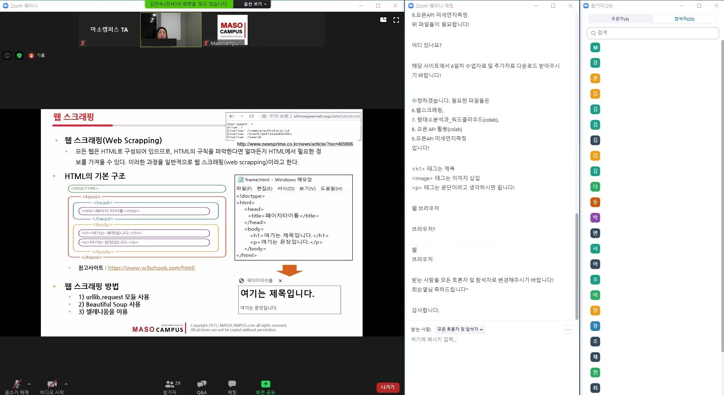Screen dimensions: 724x395
Task: Click the meeting information icon
Action: click(7, 56)
